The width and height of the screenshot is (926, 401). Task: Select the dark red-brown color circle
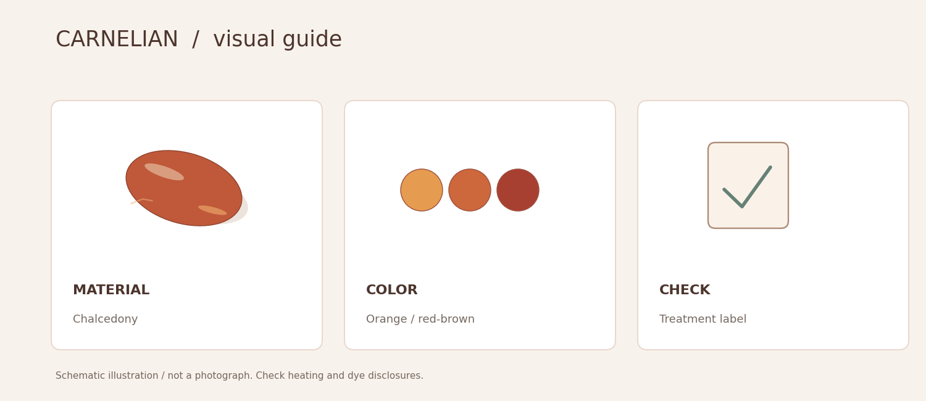[x=518, y=190]
